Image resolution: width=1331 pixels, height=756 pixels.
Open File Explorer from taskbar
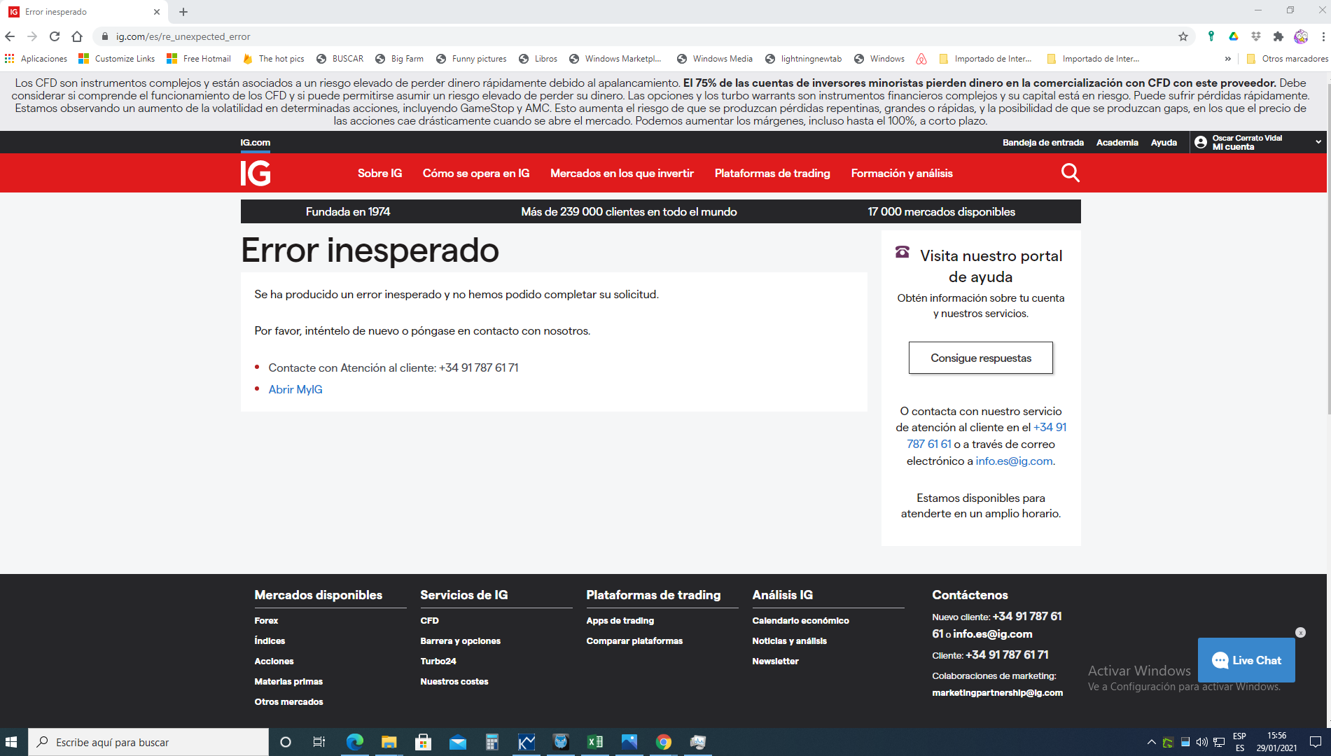[x=389, y=742]
